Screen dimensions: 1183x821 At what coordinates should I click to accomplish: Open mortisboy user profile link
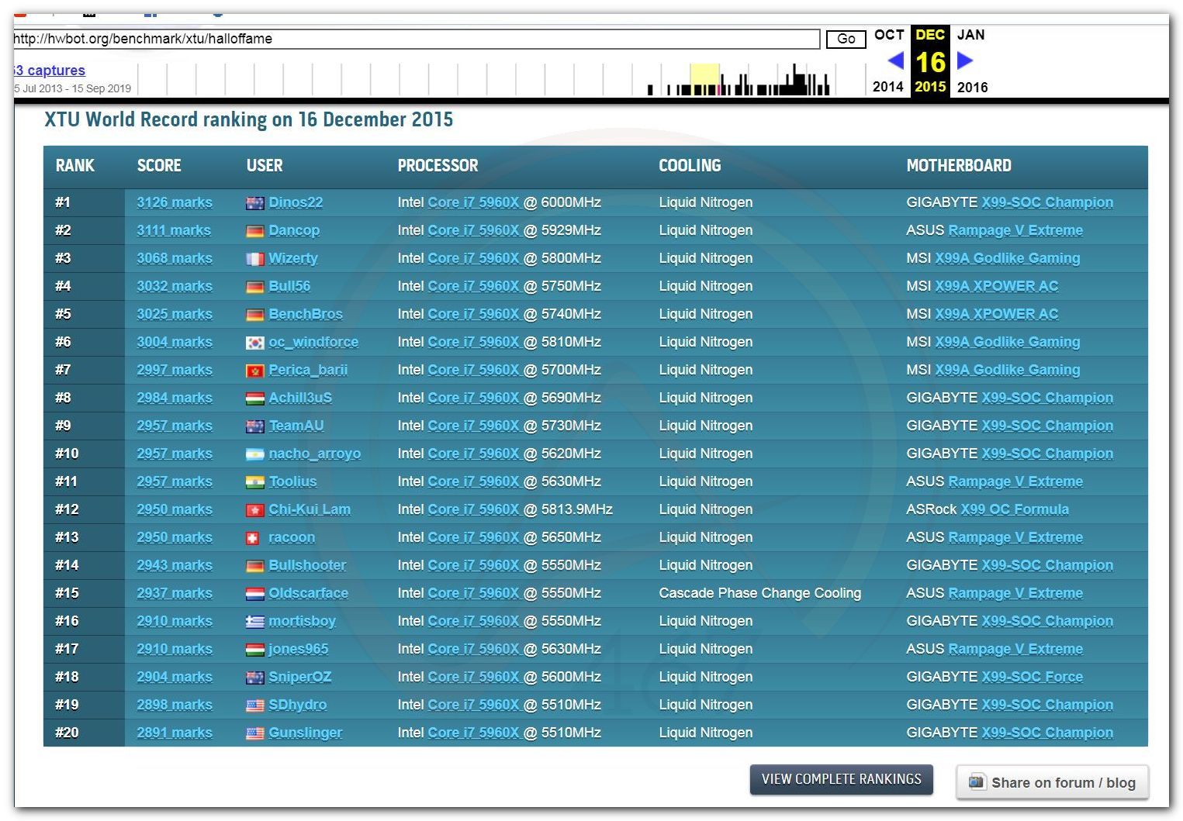pos(303,621)
